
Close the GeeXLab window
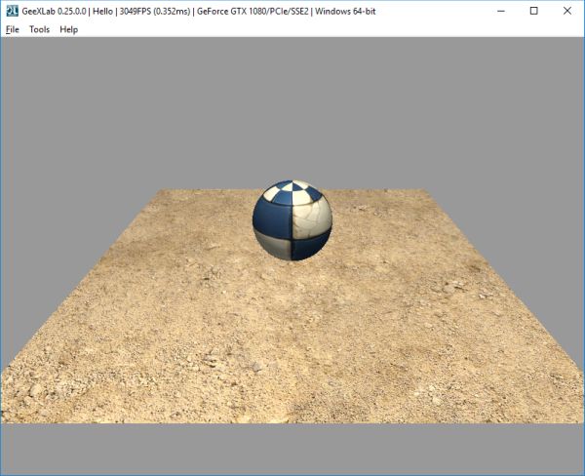pyautogui.click(x=567, y=11)
